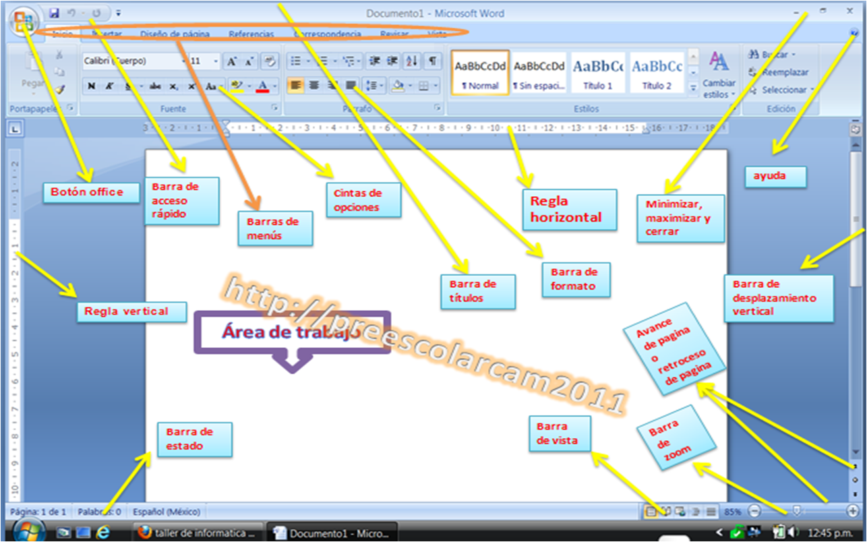This screenshot has height=542, width=867.
Task: Apply paragraph shading with the paint bucket
Action: click(x=398, y=86)
